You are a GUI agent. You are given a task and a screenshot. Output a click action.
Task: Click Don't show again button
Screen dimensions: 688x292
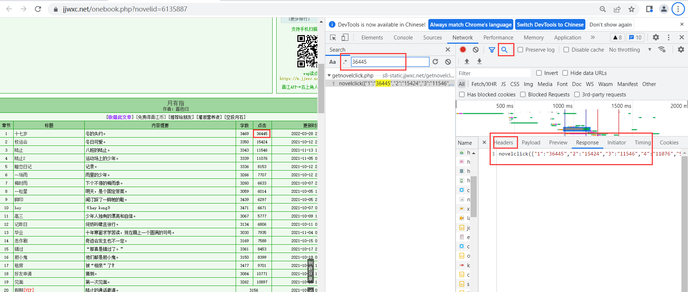tap(611, 25)
